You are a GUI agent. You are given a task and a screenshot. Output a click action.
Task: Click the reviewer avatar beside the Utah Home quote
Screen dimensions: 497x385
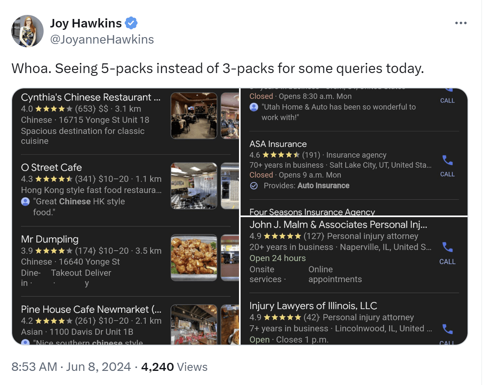click(x=254, y=107)
